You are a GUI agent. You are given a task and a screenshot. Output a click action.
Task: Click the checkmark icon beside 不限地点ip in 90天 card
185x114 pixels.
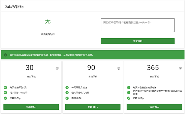[67, 98]
